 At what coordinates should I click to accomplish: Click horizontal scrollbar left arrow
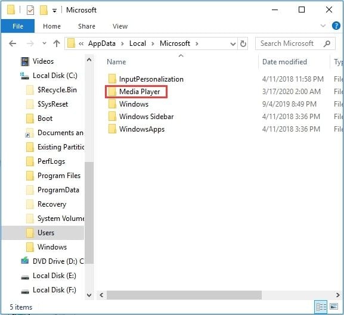point(101,295)
